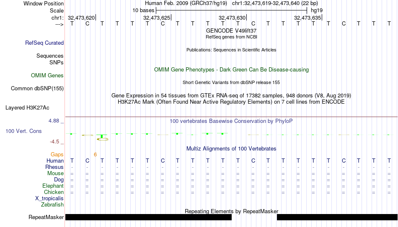
Task: Click the genome assembly header text
Action: pyautogui.click(x=231, y=3)
